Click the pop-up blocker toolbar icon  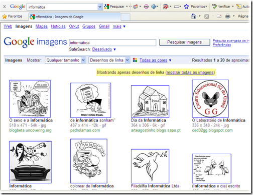coord(166,7)
